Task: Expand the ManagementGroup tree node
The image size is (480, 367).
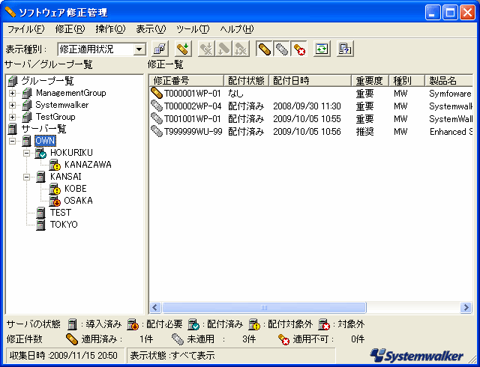Action: coord(12,93)
